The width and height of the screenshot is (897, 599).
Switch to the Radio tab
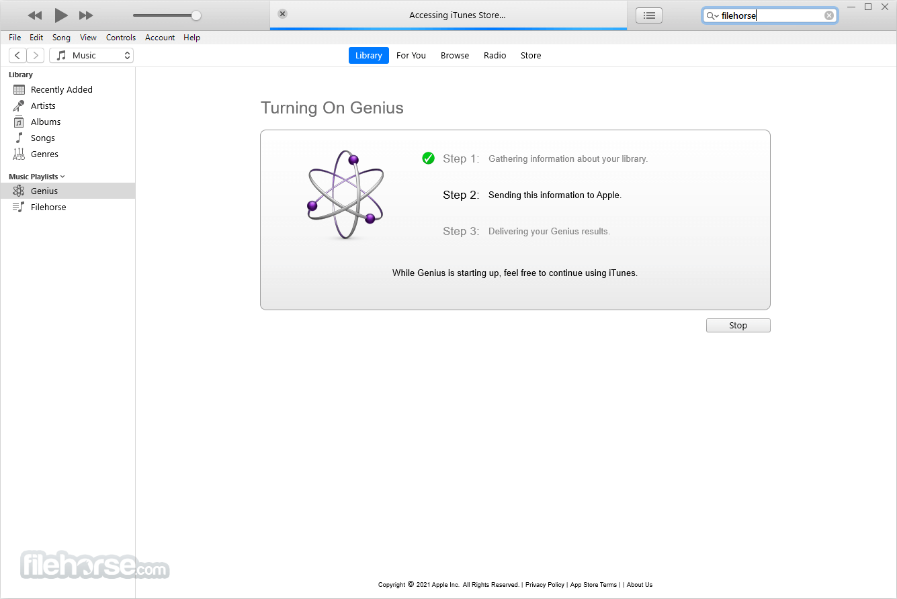495,56
